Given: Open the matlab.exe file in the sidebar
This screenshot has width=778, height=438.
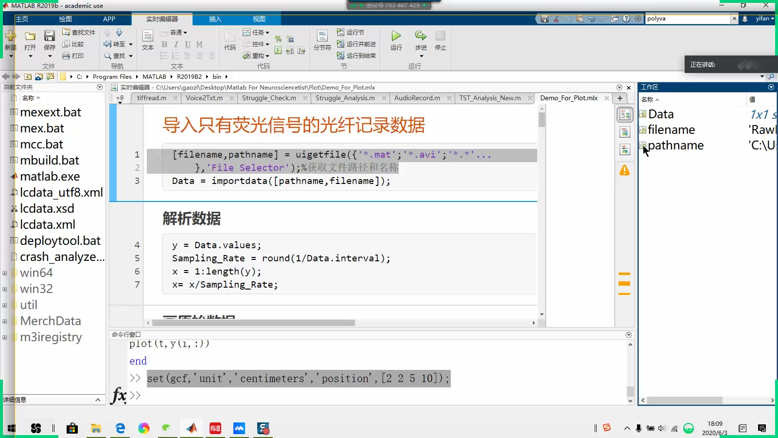Looking at the screenshot, I should (50, 176).
